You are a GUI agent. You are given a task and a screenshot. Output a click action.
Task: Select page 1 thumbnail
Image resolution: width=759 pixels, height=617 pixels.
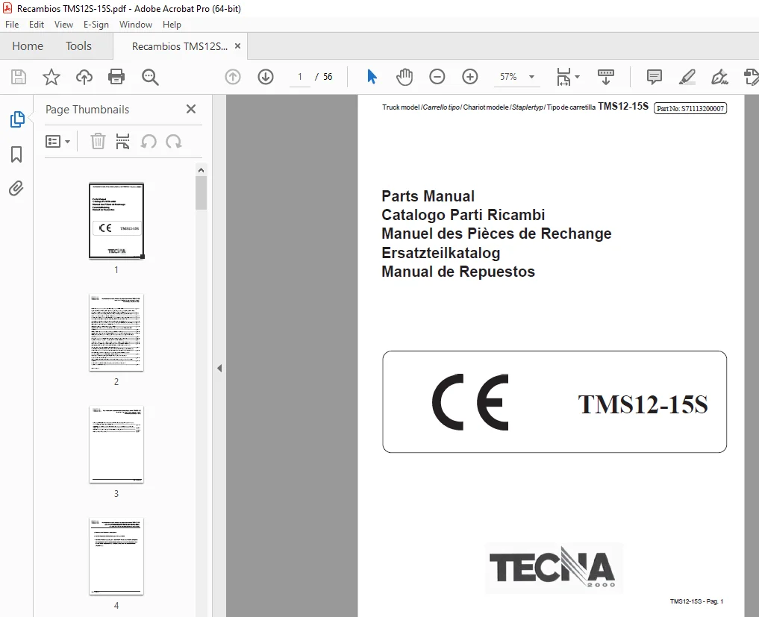point(116,221)
